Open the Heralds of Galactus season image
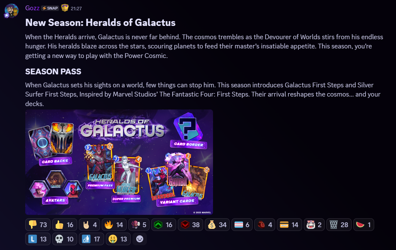 pyautogui.click(x=119, y=162)
